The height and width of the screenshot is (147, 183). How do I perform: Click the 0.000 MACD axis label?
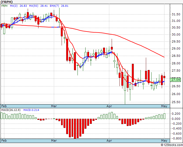[176, 119]
